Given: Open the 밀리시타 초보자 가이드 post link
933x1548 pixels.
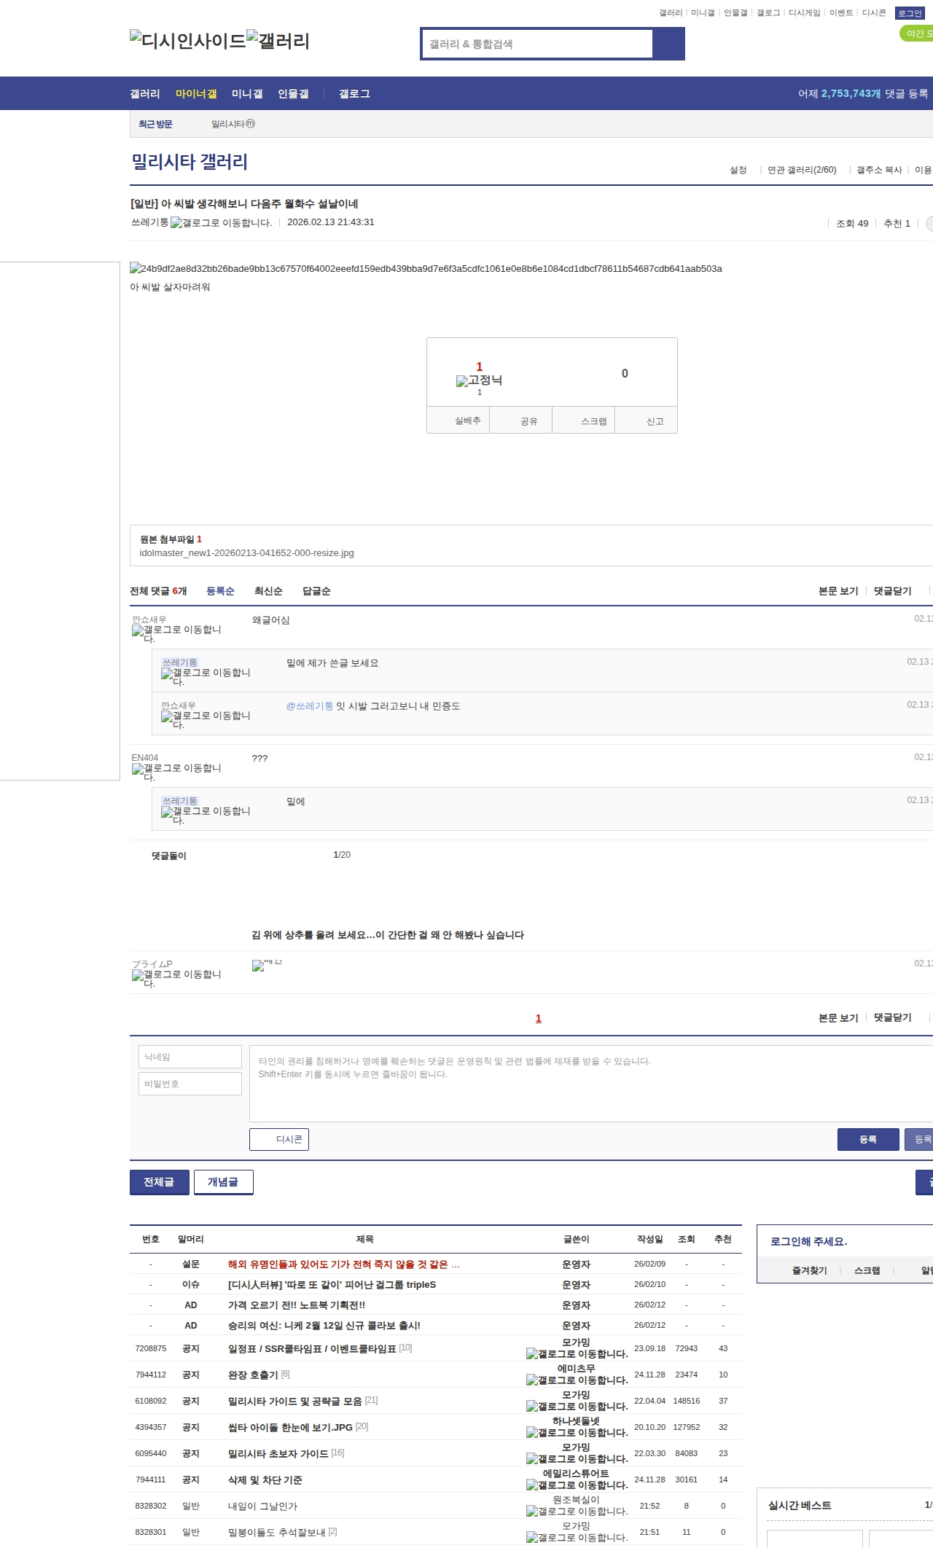Looking at the screenshot, I should [278, 1453].
